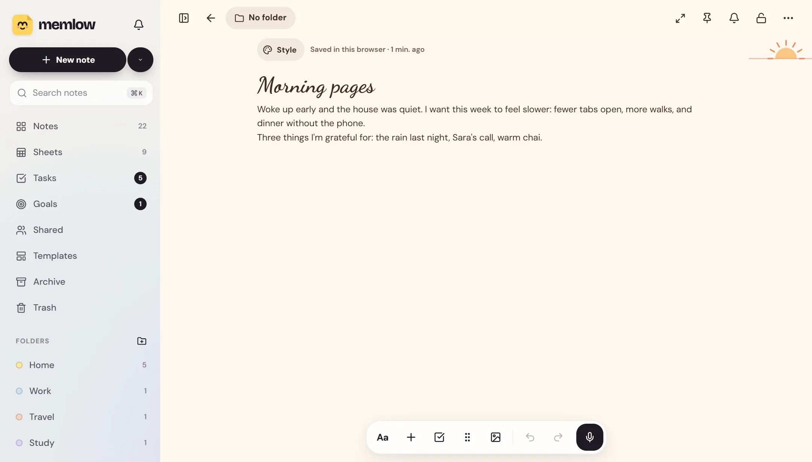Click the plus insert block icon
812x462 pixels.
[x=411, y=437]
